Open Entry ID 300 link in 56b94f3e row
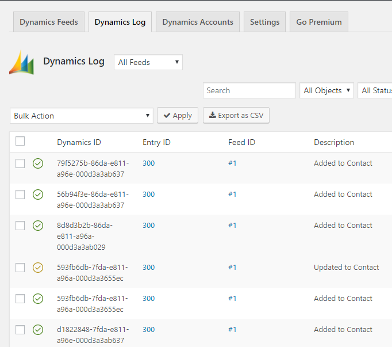The height and width of the screenshot is (347, 392). (x=149, y=195)
